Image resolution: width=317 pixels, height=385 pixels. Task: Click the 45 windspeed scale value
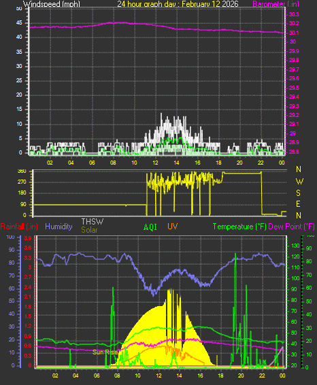[x=19, y=23]
